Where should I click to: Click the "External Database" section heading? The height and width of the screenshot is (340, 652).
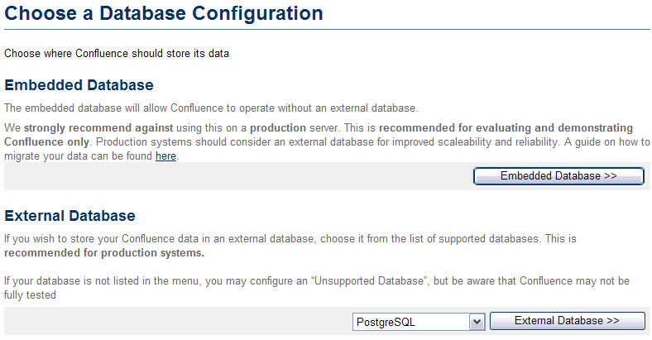(70, 216)
